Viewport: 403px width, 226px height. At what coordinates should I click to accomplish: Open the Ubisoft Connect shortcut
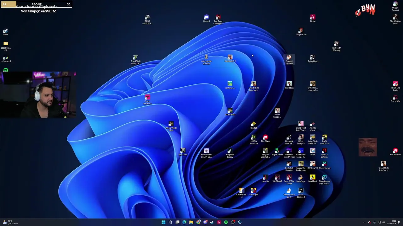point(395,6)
